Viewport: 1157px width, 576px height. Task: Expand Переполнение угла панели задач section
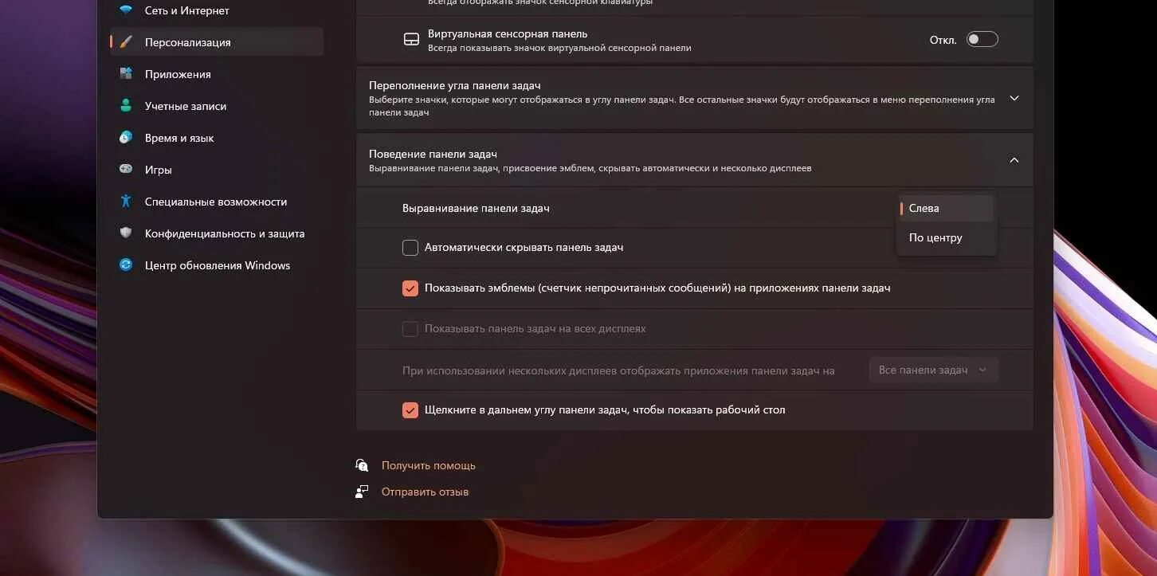(694, 98)
